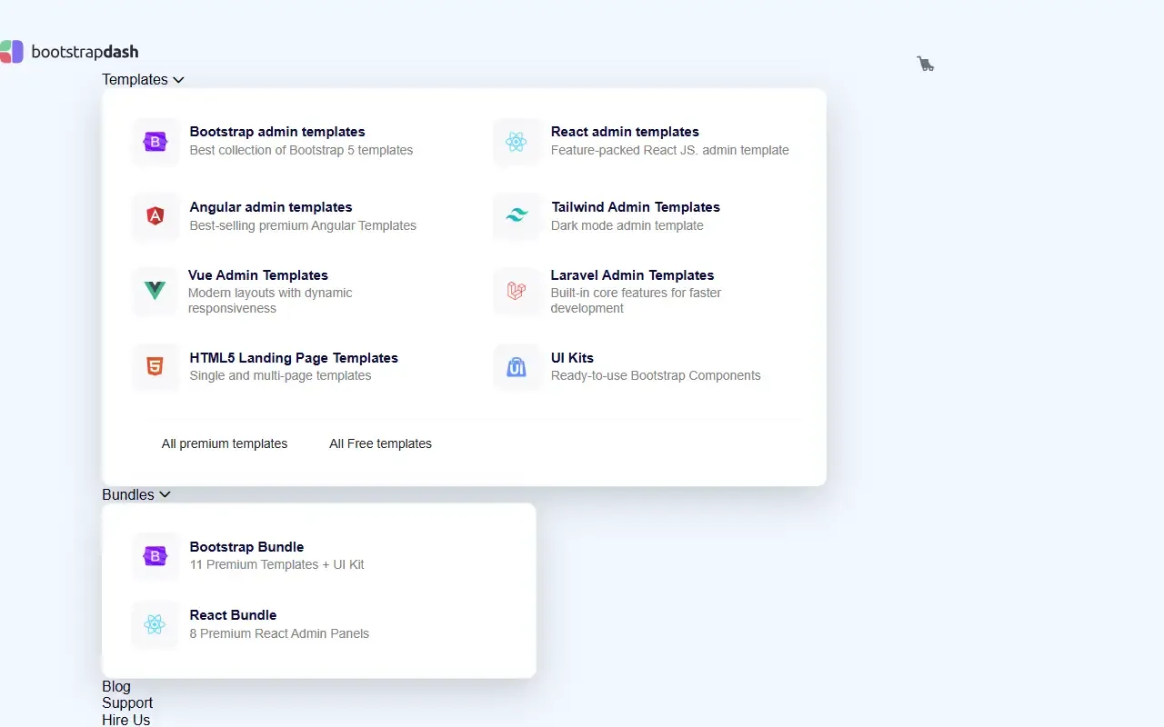
Task: Click the Hire Us menu item
Action: click(x=126, y=720)
